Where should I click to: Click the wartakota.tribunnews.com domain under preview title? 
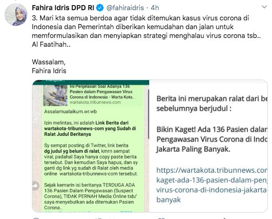(x=95, y=102)
